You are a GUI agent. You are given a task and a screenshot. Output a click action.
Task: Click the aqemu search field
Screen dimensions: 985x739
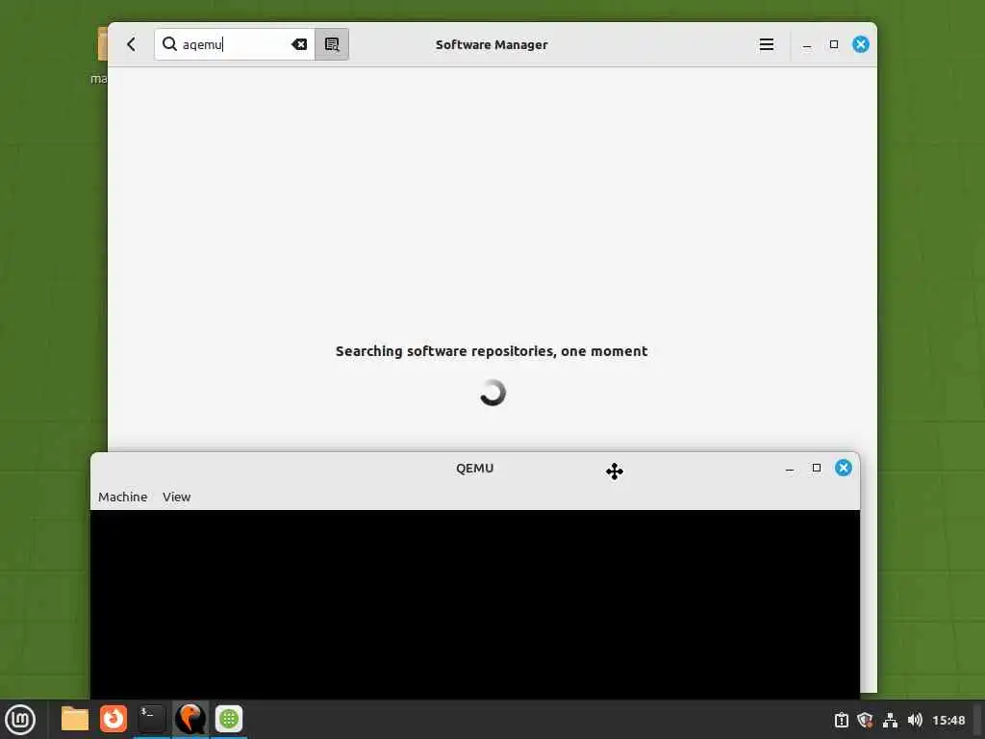(x=235, y=44)
